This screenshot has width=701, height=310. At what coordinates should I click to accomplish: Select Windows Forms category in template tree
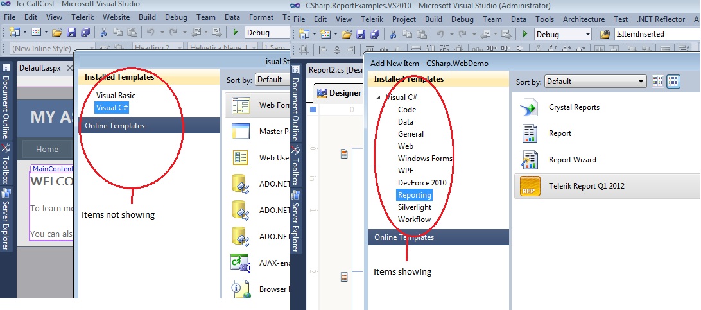[x=425, y=158]
